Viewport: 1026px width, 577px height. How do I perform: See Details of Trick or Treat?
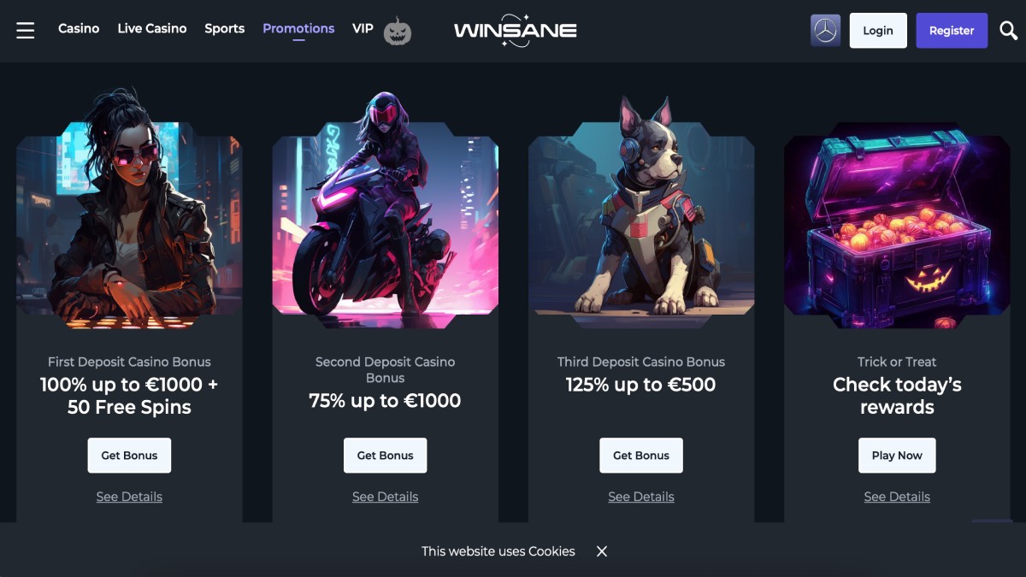click(897, 497)
